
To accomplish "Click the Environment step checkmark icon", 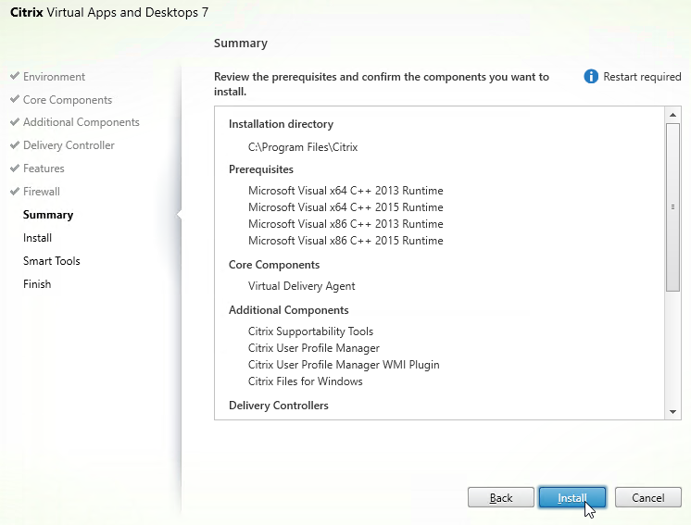I will tap(15, 76).
